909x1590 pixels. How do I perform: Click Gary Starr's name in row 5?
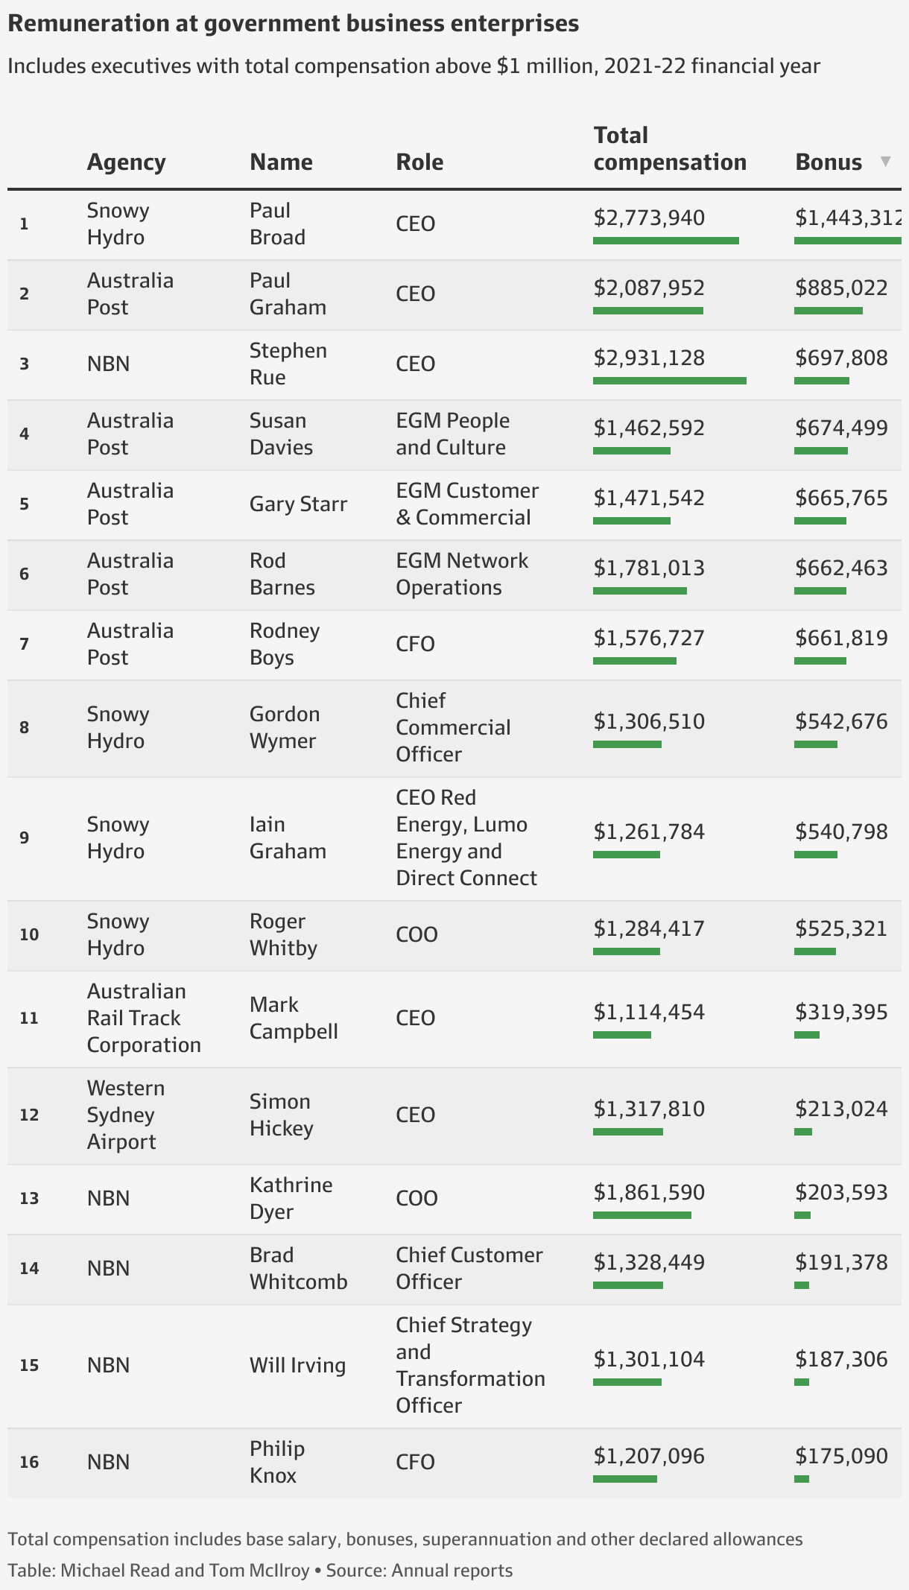tap(298, 504)
